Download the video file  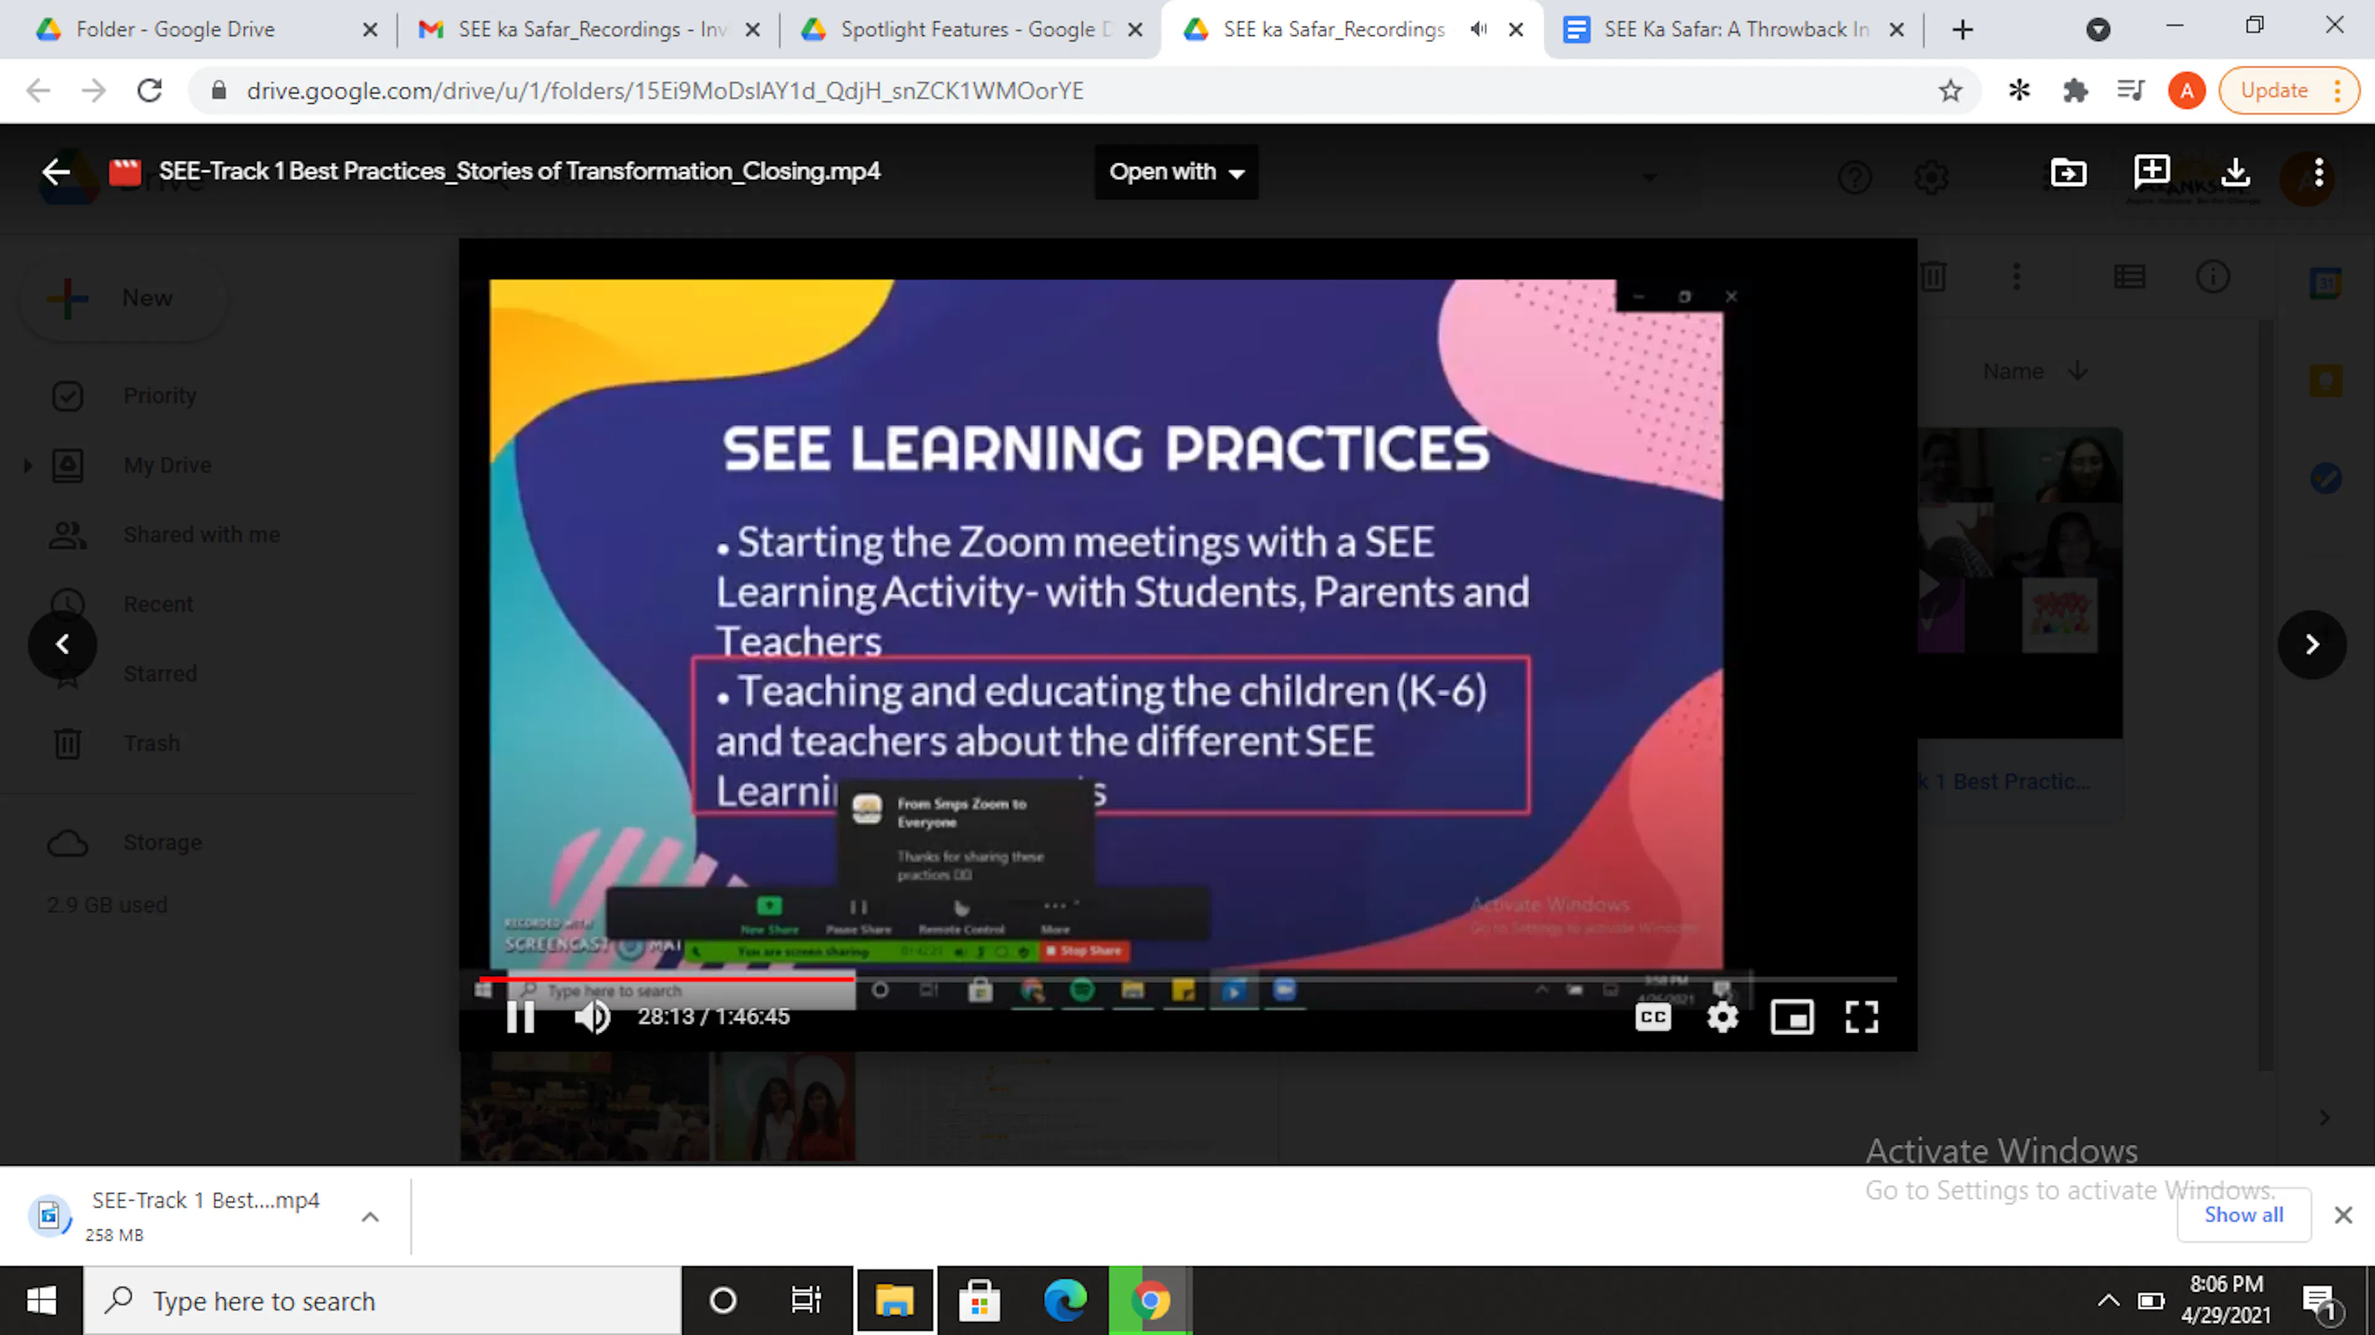(x=2236, y=171)
